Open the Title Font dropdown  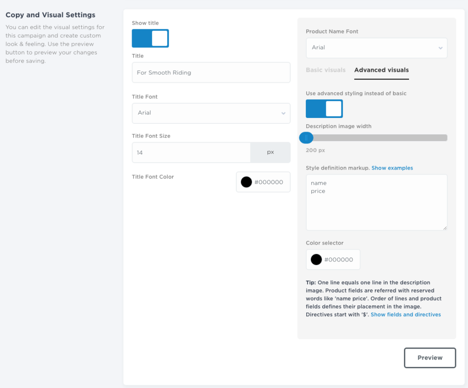tap(211, 113)
